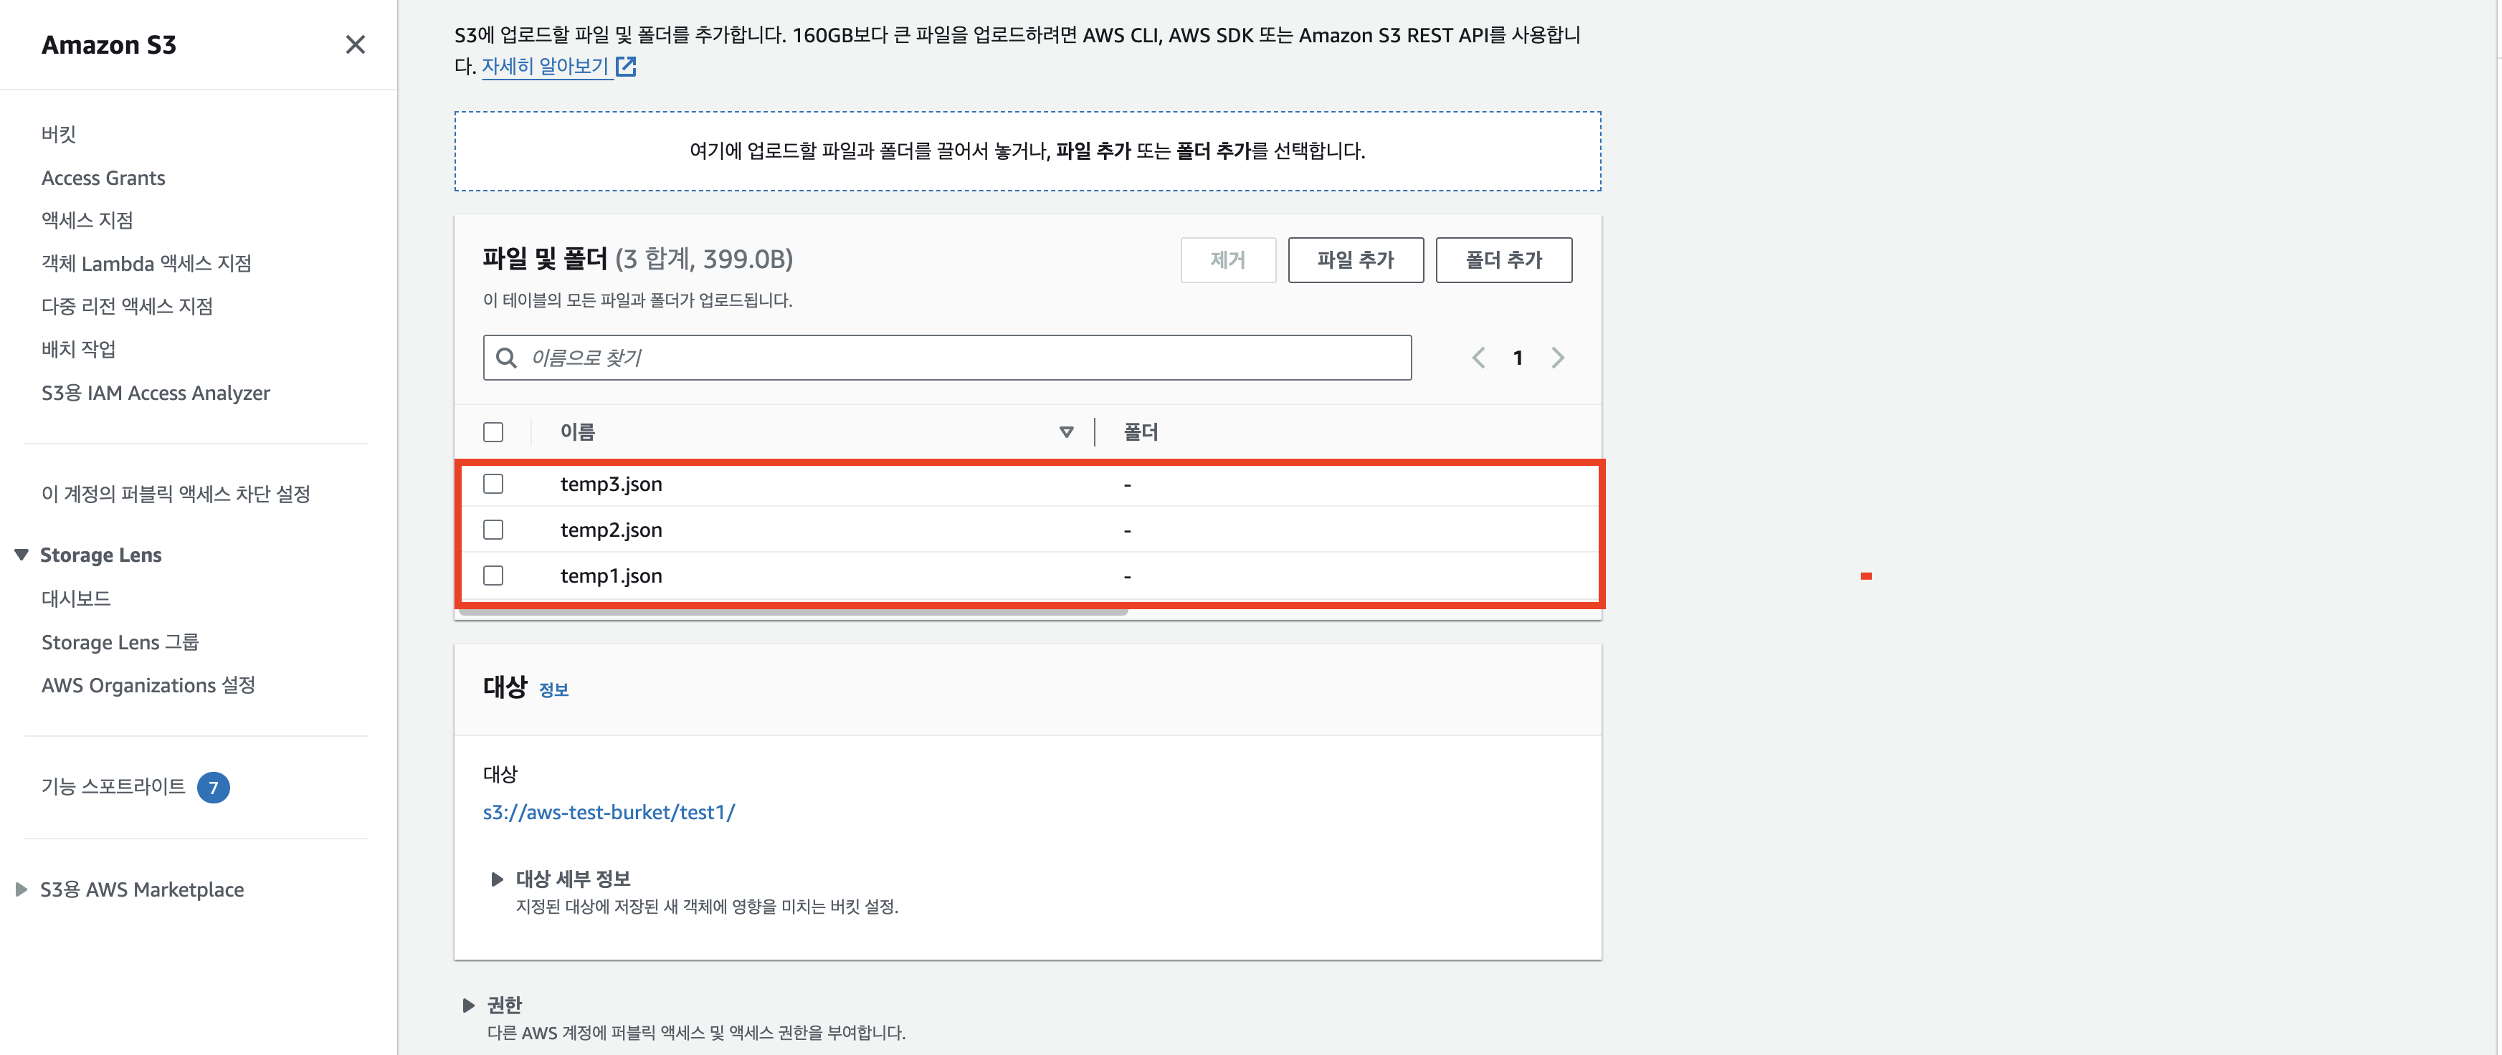Select the temp2.json checkbox

[x=493, y=530]
